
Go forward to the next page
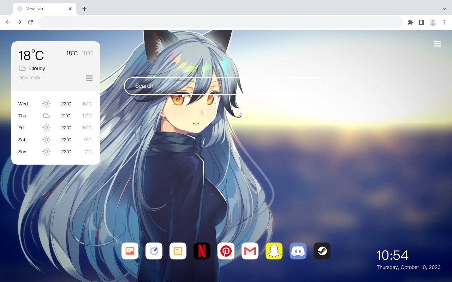click(19, 22)
